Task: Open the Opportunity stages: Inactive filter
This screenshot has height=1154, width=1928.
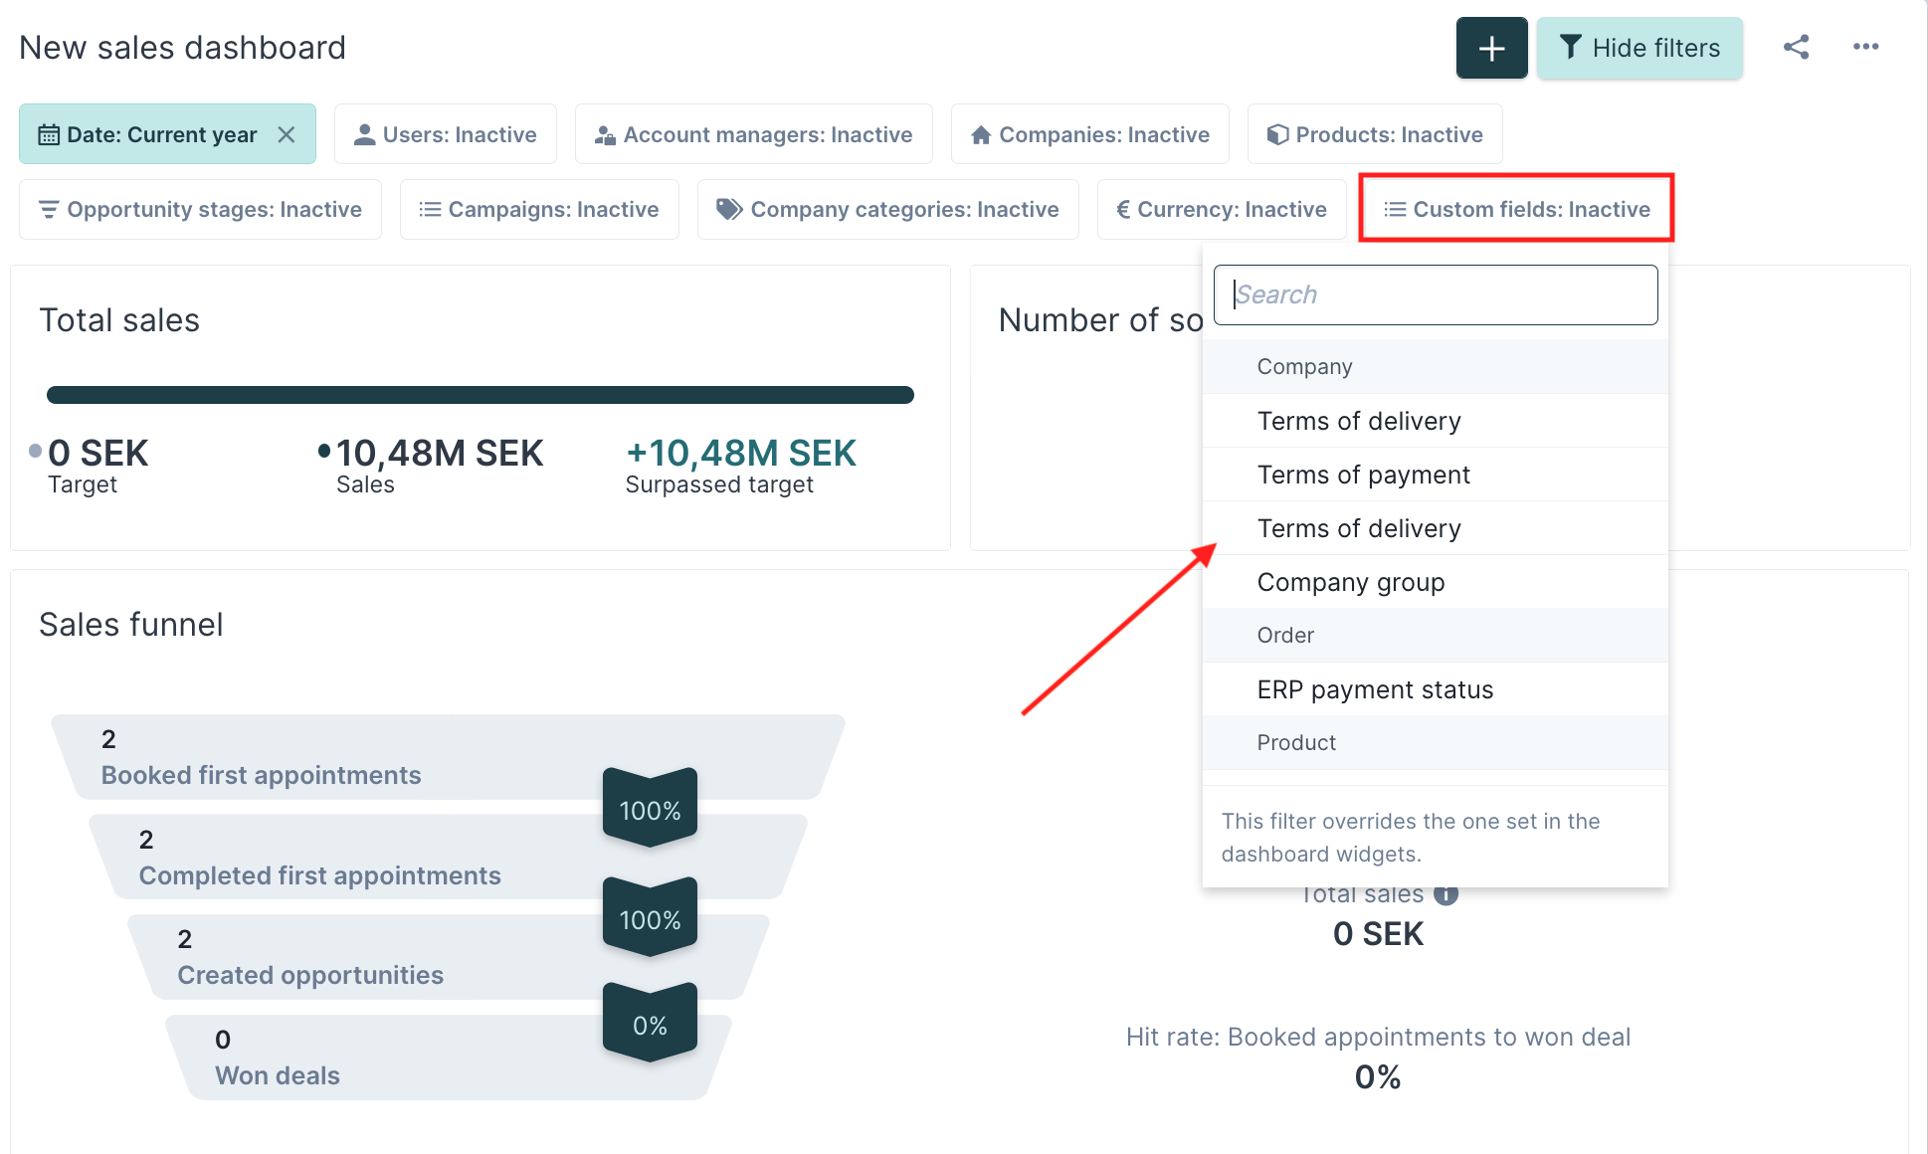Action: pos(200,209)
